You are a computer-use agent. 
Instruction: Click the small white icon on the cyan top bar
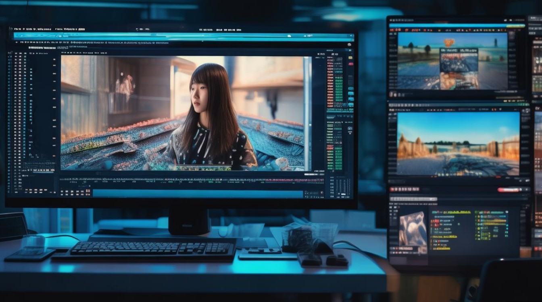[289, 36]
